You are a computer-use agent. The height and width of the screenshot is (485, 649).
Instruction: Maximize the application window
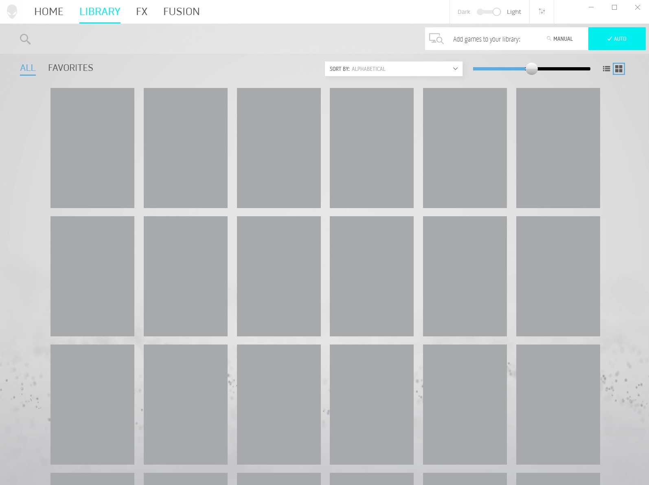614,7
